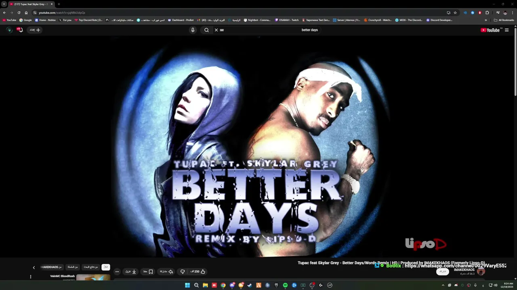517x290 pixels.
Task: Open the IMAKEKHAOS channel name link
Action: pos(464,270)
